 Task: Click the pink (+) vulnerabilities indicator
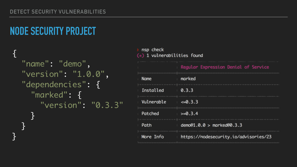point(140,56)
